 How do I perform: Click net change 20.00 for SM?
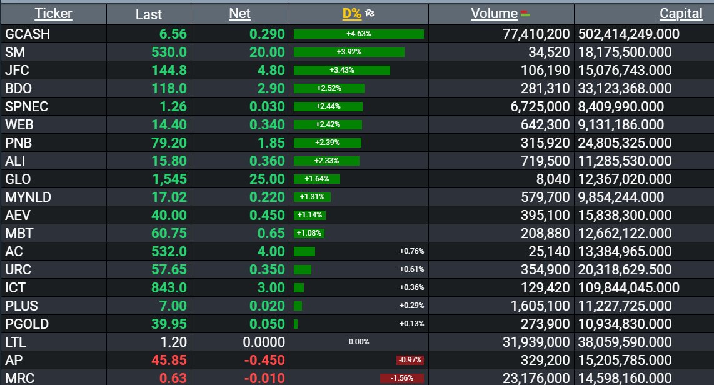[x=267, y=52]
